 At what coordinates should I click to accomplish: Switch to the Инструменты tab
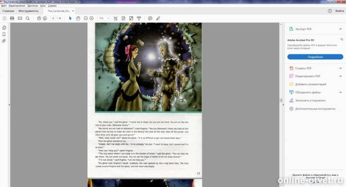[x=28, y=11]
